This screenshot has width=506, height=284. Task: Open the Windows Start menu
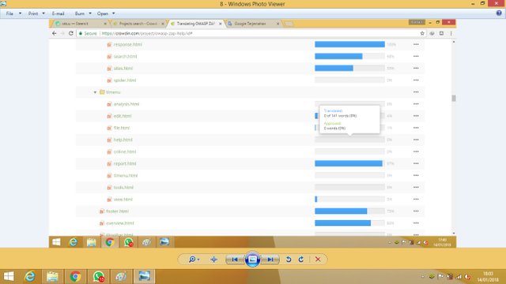pyautogui.click(x=9, y=276)
